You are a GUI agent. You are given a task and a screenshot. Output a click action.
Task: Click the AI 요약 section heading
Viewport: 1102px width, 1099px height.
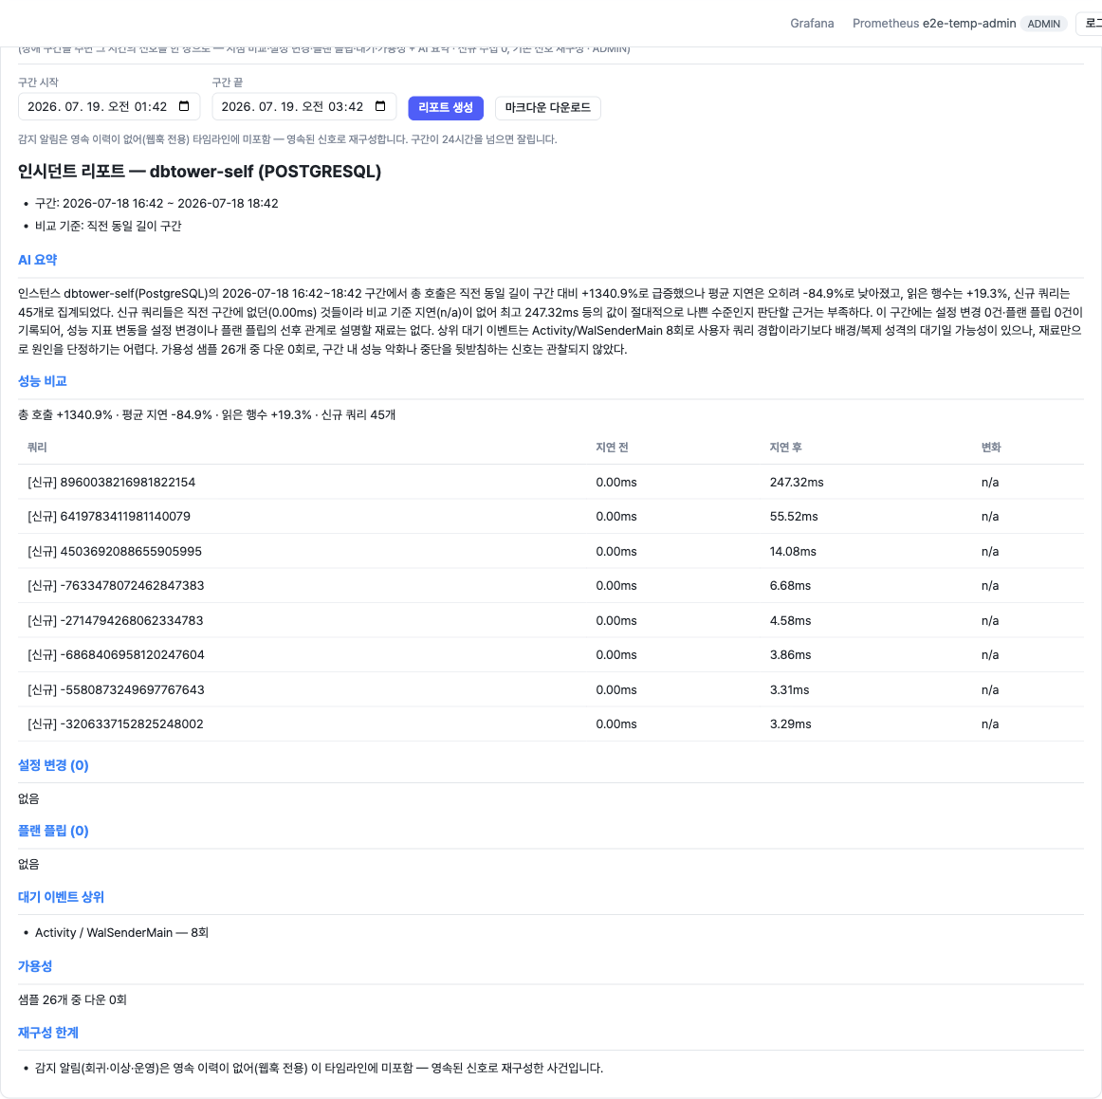[37, 260]
